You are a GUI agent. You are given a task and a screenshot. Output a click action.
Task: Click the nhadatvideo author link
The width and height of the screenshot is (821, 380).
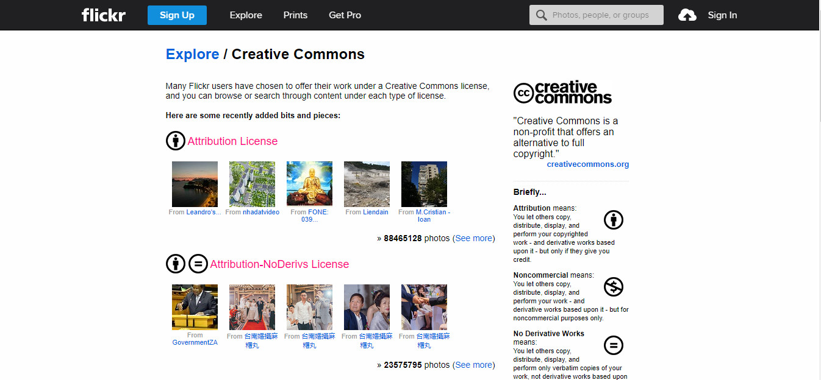261,212
